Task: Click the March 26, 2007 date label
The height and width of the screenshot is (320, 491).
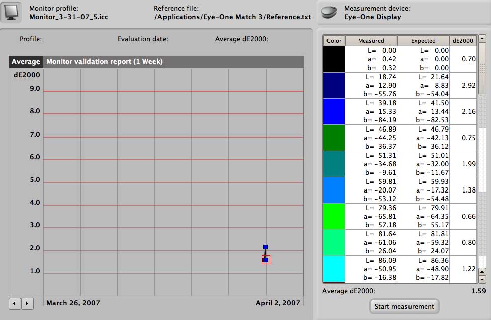Action: 73,303
